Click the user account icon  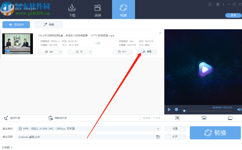click(x=210, y=4)
